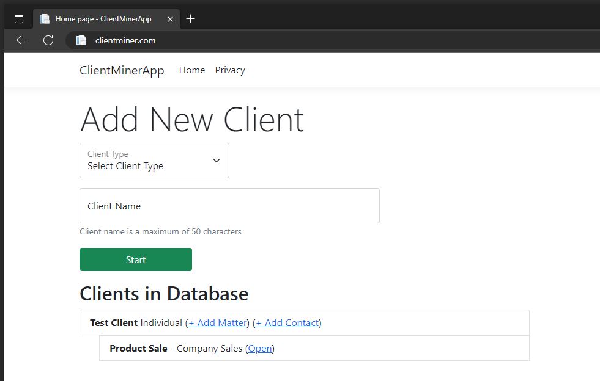Viewport: 600px width, 381px height.
Task: Open the Product Sale matter
Action: 260,348
